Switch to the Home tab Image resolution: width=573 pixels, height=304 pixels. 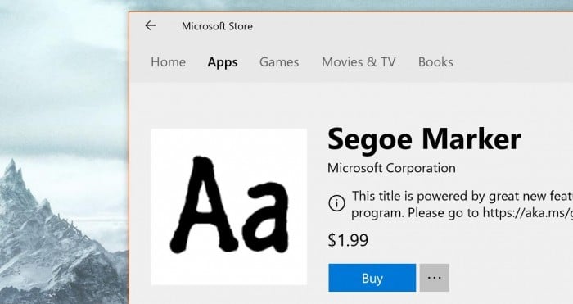coord(168,61)
